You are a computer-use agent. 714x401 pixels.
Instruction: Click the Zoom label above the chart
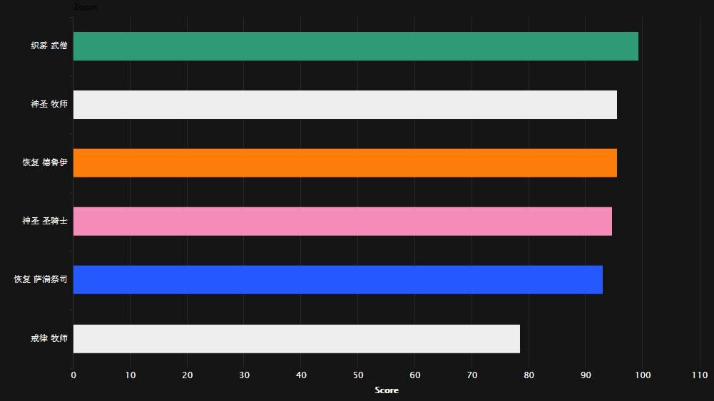(x=86, y=6)
